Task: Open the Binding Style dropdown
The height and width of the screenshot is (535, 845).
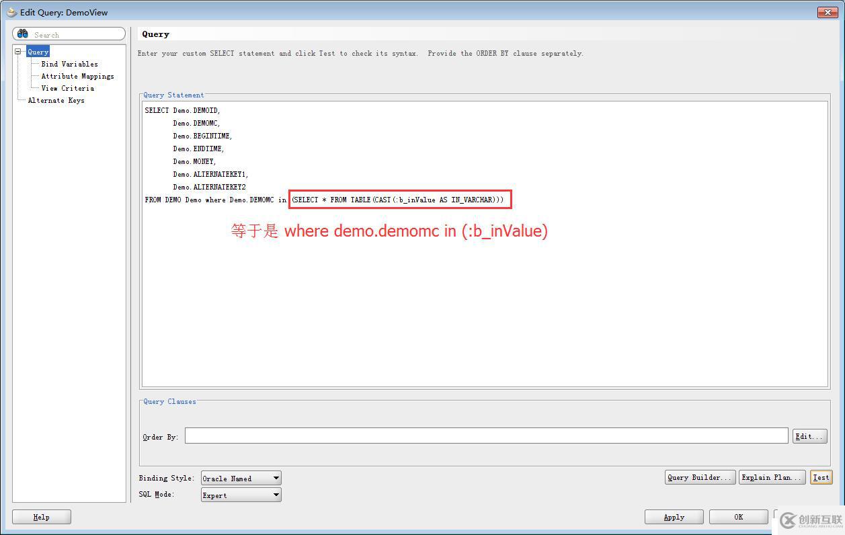Action: (241, 478)
